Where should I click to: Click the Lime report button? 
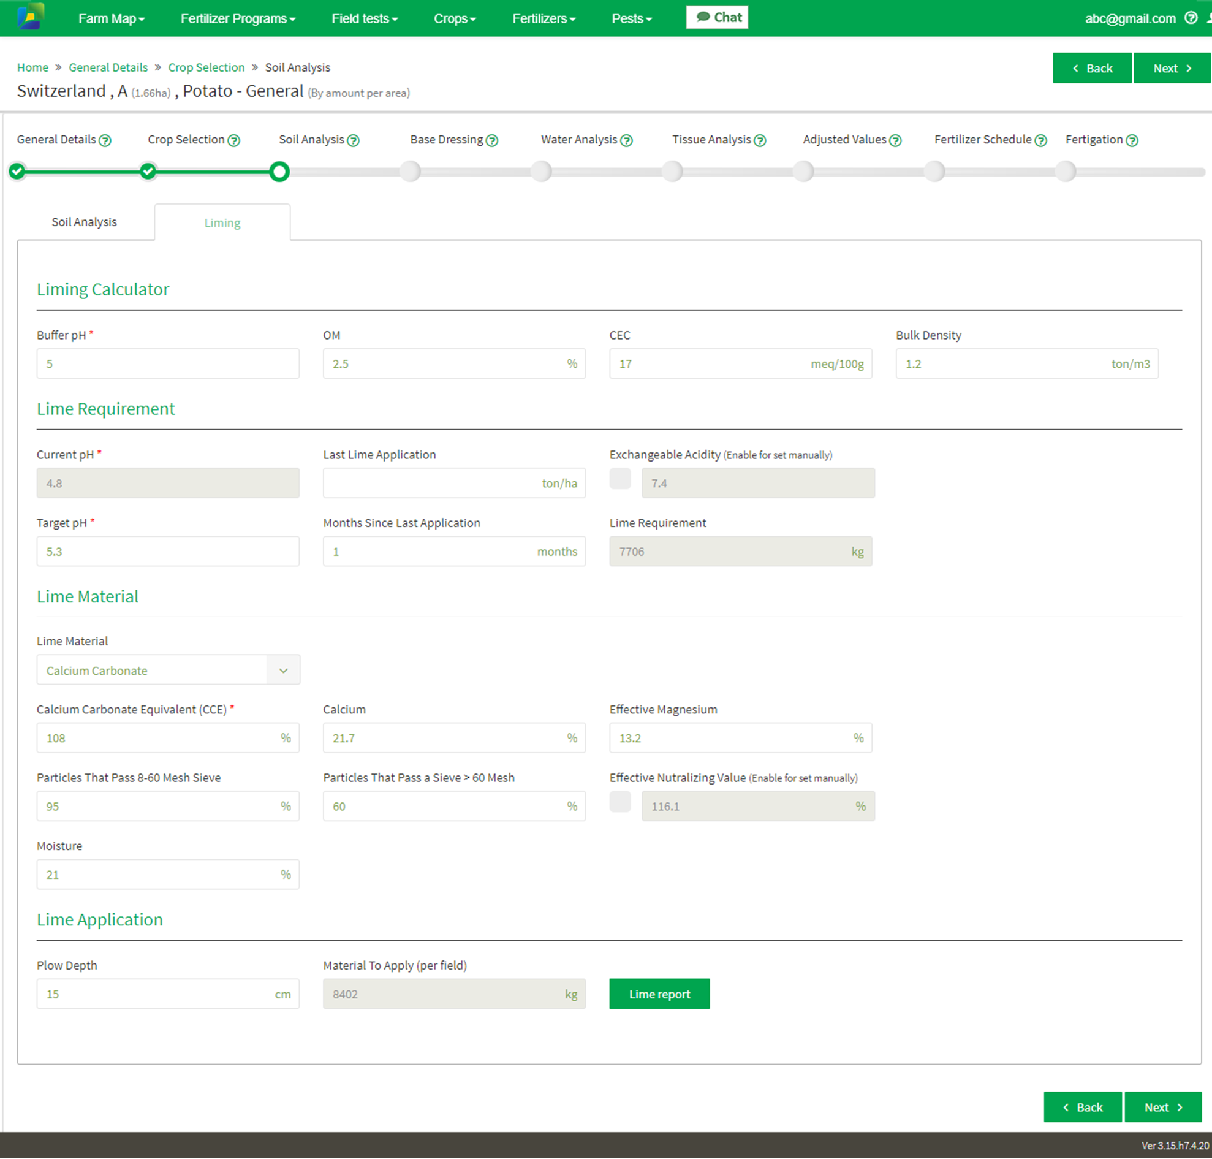[660, 994]
